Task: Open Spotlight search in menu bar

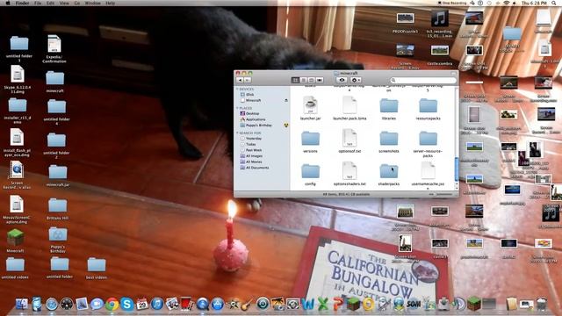Action: pyautogui.click(x=554, y=3)
